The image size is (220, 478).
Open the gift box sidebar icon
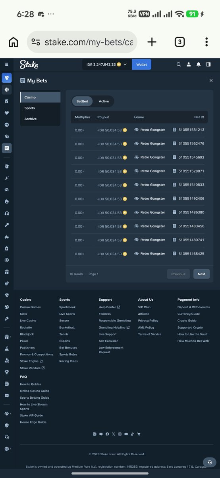7,272
